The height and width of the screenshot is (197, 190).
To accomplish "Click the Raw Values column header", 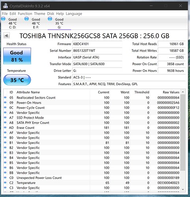I will 165,92.
